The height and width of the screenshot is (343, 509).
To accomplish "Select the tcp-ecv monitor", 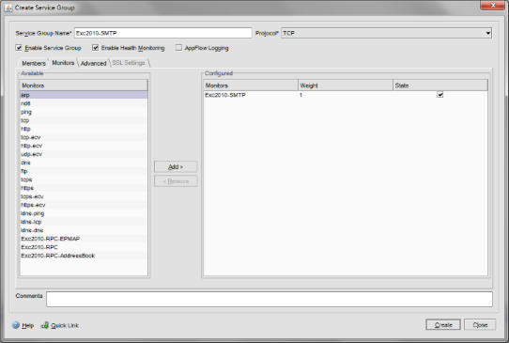I will point(84,137).
